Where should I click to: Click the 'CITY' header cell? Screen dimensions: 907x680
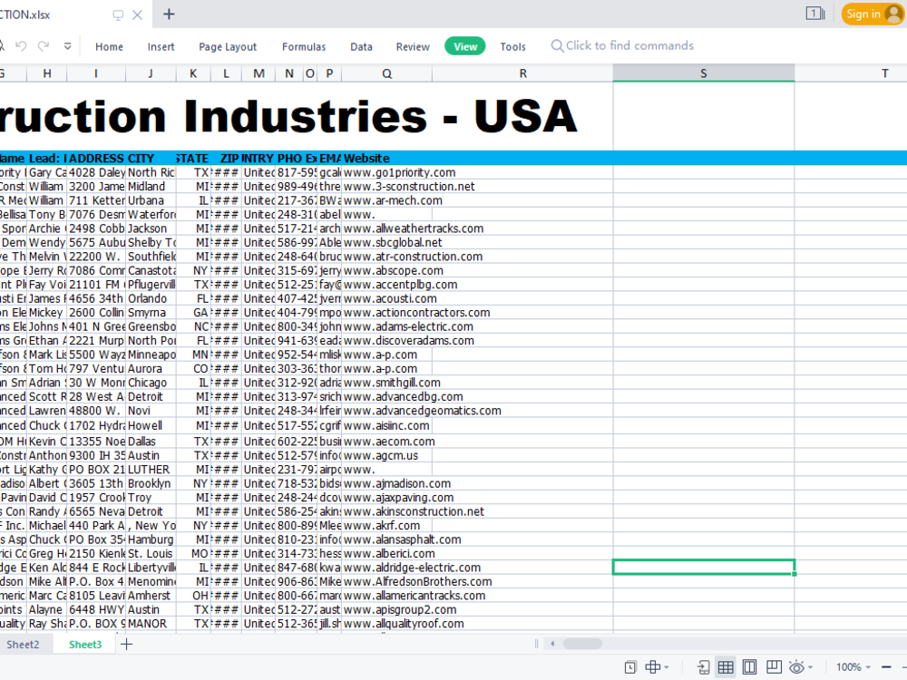(151, 159)
